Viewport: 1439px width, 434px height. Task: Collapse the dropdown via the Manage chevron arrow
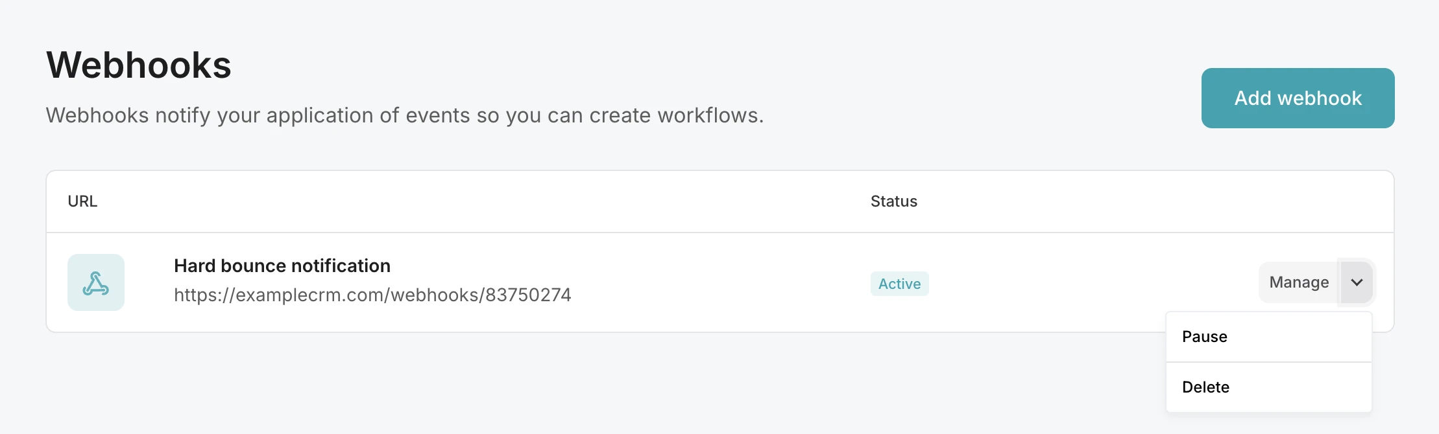[1357, 282]
